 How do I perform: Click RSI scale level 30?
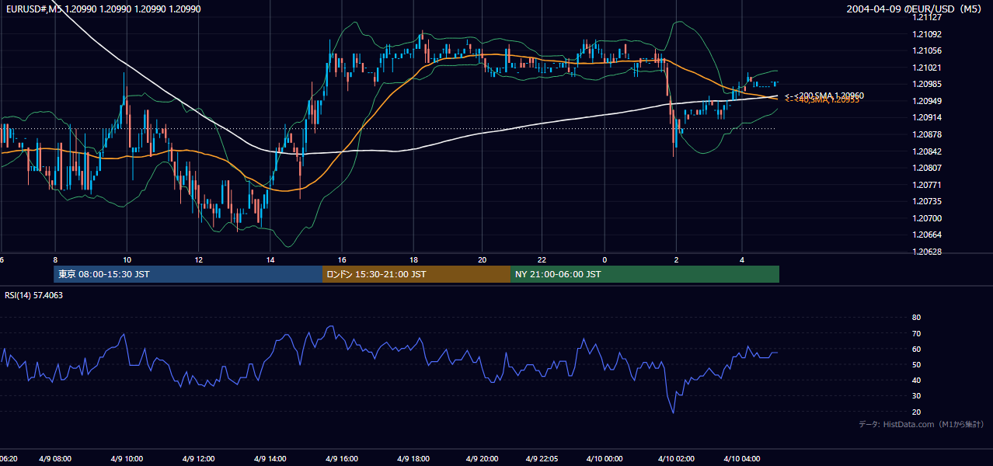tap(917, 396)
